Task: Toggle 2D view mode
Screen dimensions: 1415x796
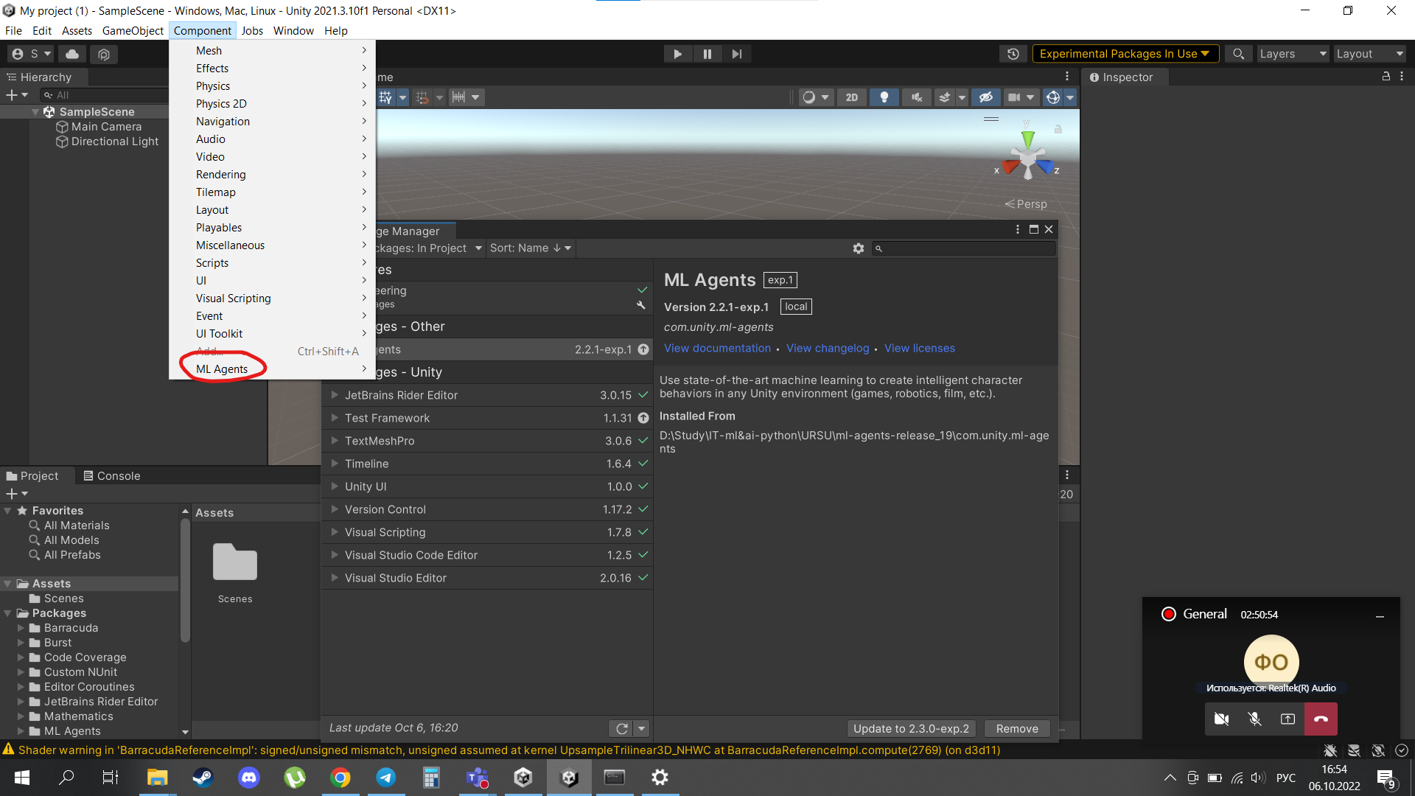Action: click(x=851, y=97)
